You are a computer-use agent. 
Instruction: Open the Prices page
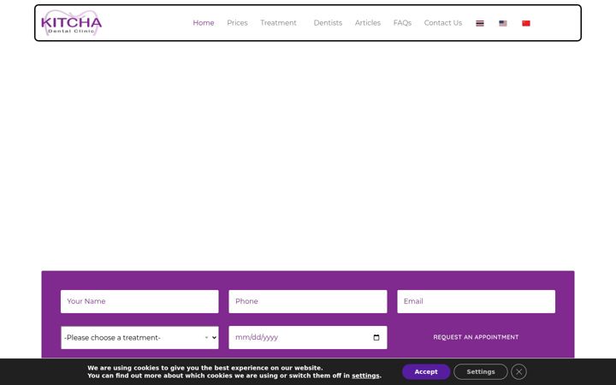pyautogui.click(x=237, y=23)
